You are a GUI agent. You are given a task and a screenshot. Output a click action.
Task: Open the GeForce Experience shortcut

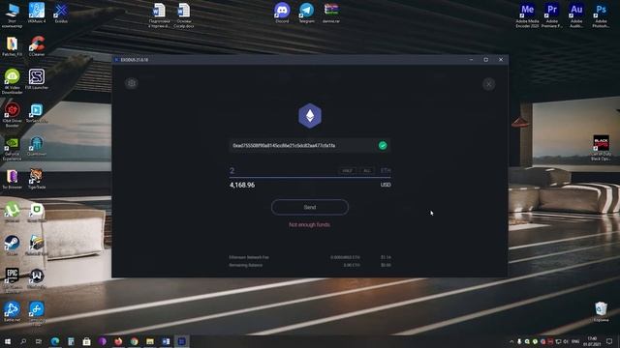[12, 148]
